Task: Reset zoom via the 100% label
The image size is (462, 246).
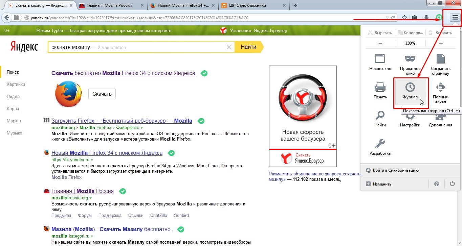Action: [410, 43]
